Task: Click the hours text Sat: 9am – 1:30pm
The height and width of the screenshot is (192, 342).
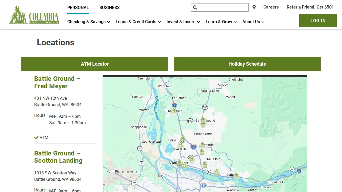Action: click(x=67, y=123)
